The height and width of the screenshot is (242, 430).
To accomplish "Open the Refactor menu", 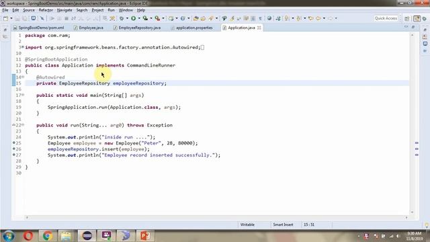I will [46, 10].
